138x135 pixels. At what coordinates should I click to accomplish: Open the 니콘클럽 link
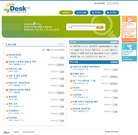coord(77,95)
